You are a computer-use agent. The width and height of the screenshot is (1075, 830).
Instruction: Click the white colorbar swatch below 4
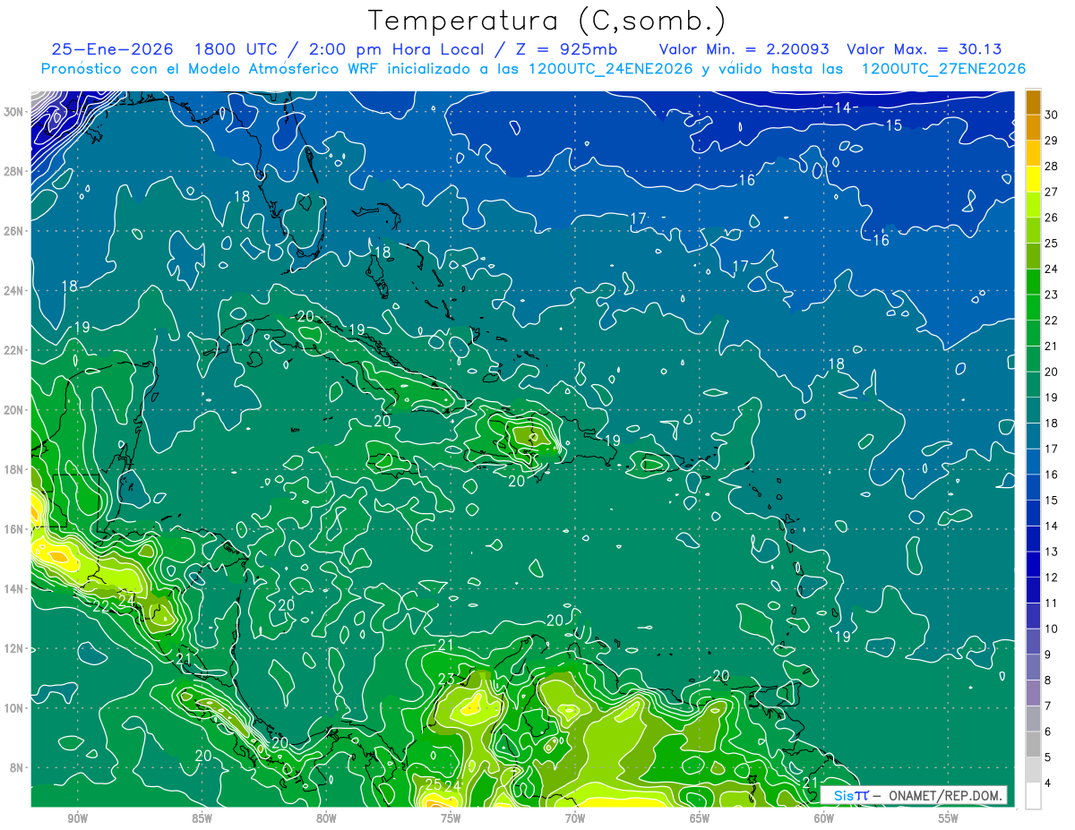(1034, 796)
